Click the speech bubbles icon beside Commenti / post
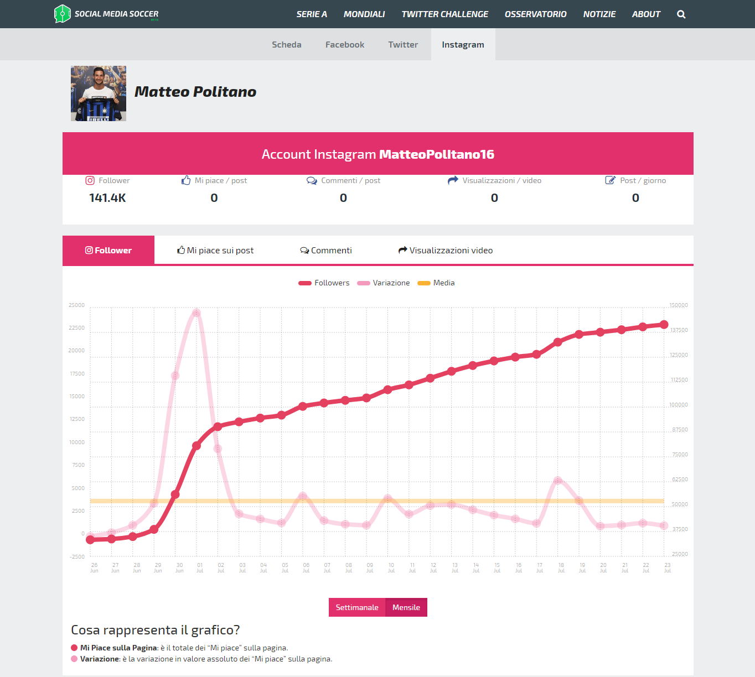 [x=312, y=180]
